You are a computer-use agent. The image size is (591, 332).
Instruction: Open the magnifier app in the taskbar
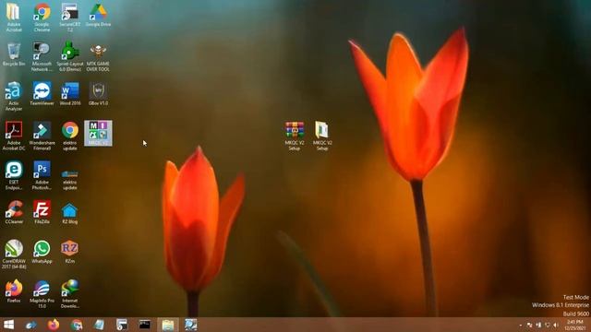click(191, 325)
